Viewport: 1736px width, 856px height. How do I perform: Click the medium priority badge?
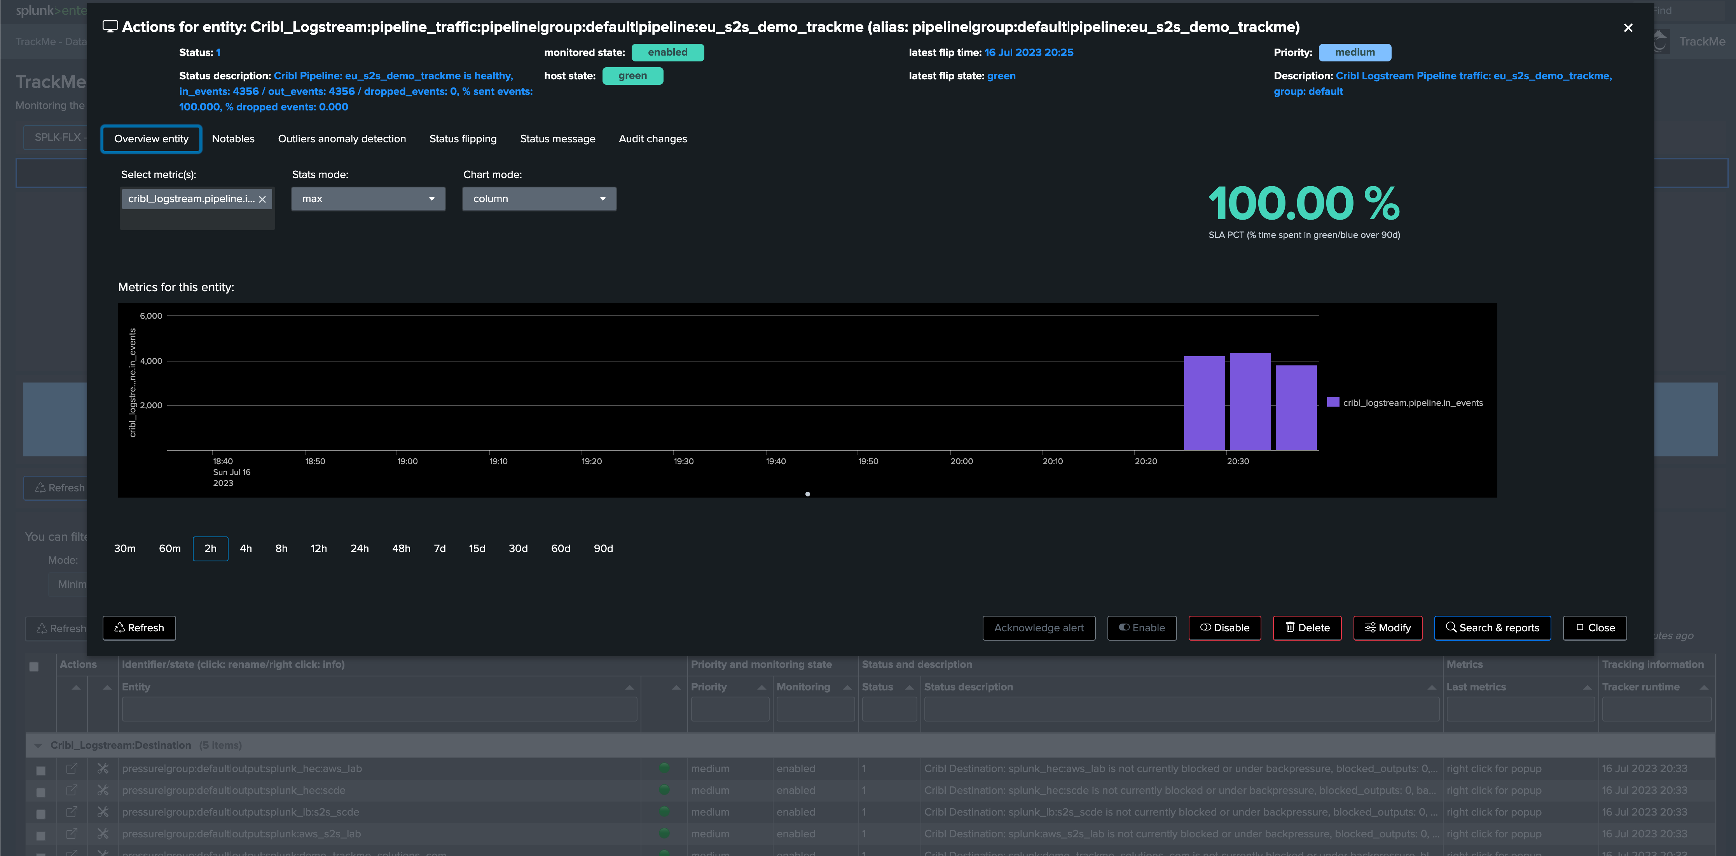pos(1355,52)
